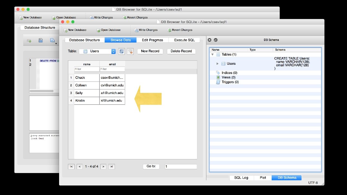
Task: Close the DB Schema dock panel
Action: click(x=210, y=40)
